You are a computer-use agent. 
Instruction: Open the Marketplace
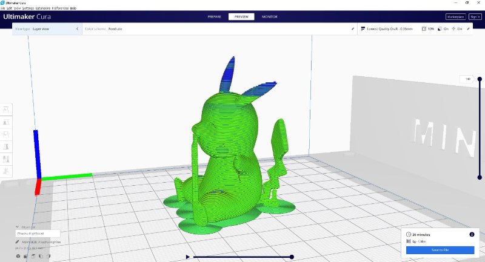tap(456, 17)
